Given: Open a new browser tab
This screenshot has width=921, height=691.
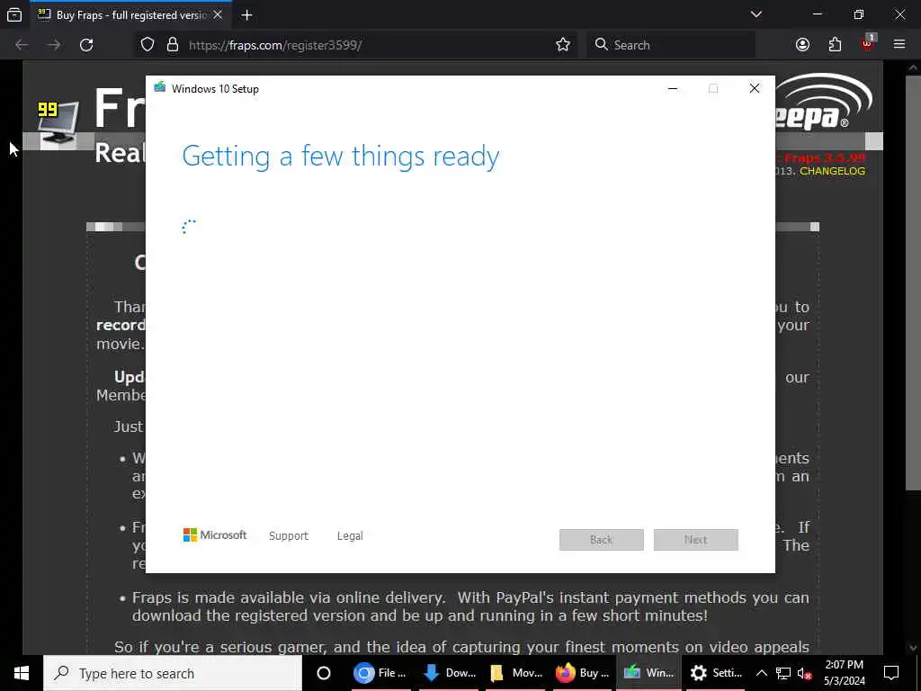Looking at the screenshot, I should (246, 15).
